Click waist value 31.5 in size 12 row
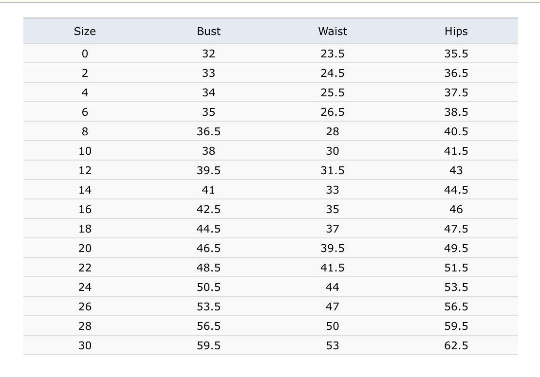 click(333, 170)
